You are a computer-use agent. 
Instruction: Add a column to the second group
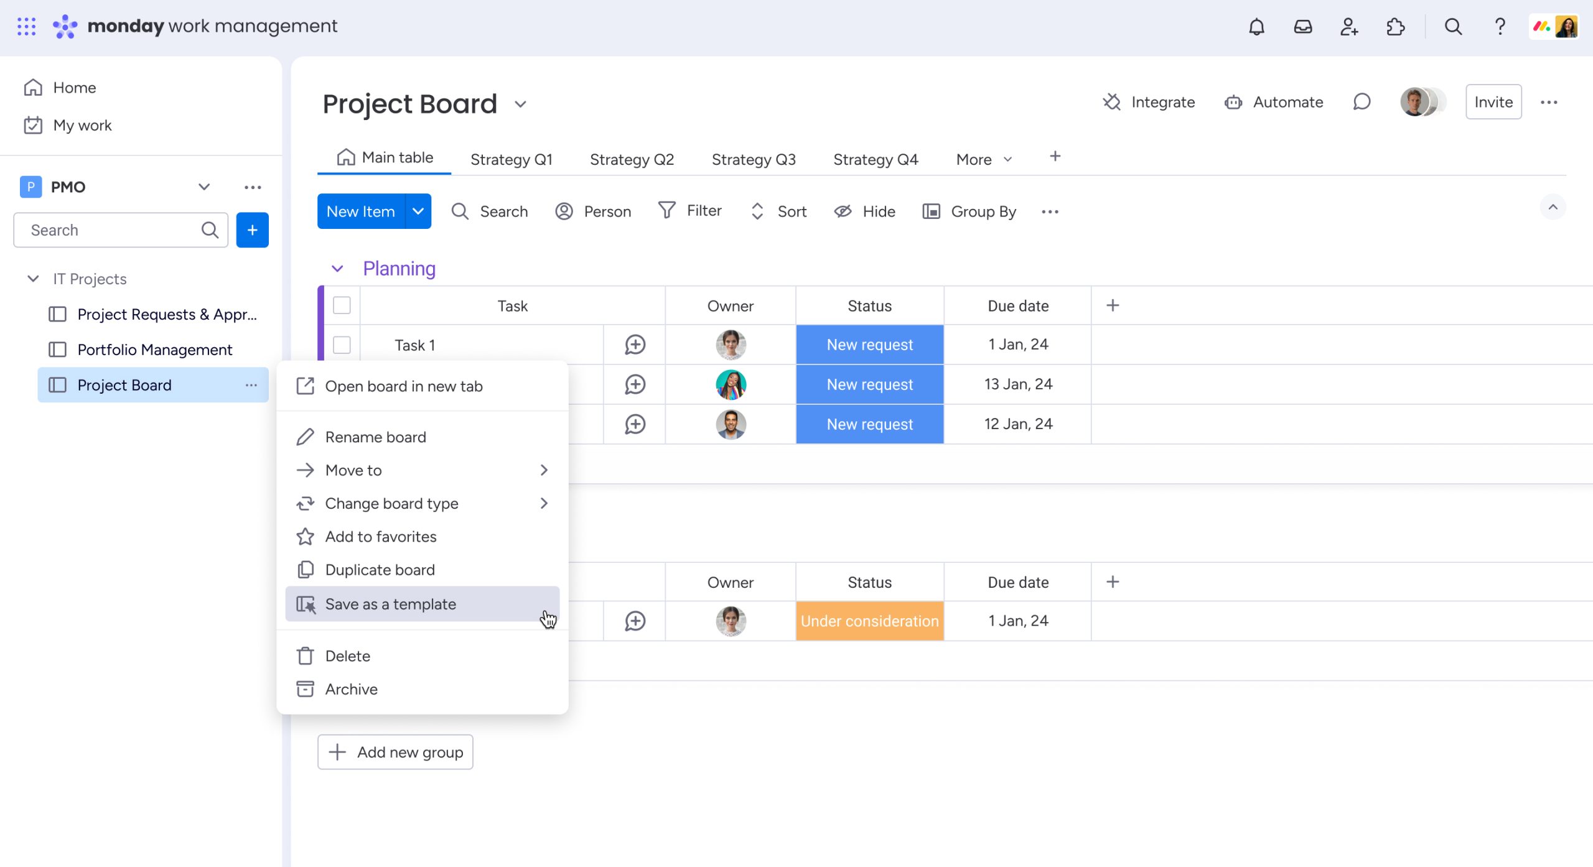tap(1113, 582)
